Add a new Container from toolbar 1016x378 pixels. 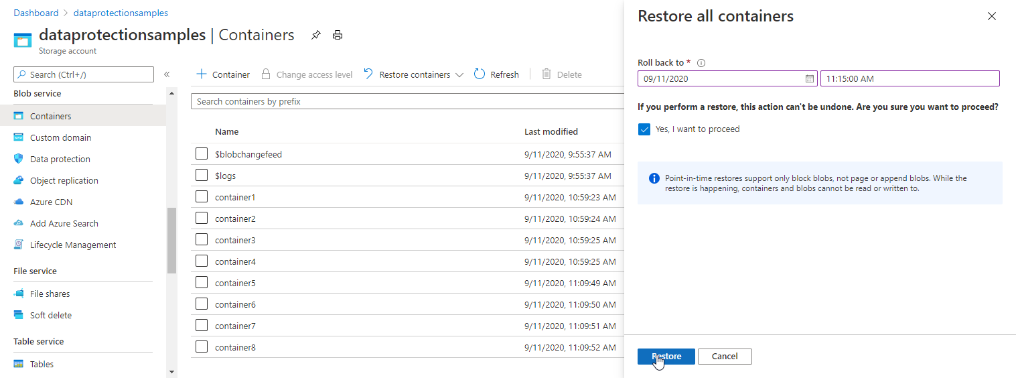pos(223,74)
